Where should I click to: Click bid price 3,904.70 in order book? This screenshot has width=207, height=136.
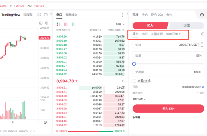click(62, 96)
